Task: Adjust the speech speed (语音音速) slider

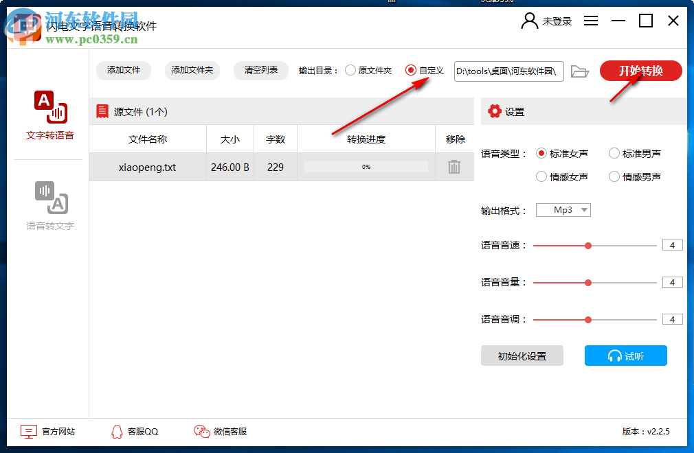Action: click(x=588, y=246)
